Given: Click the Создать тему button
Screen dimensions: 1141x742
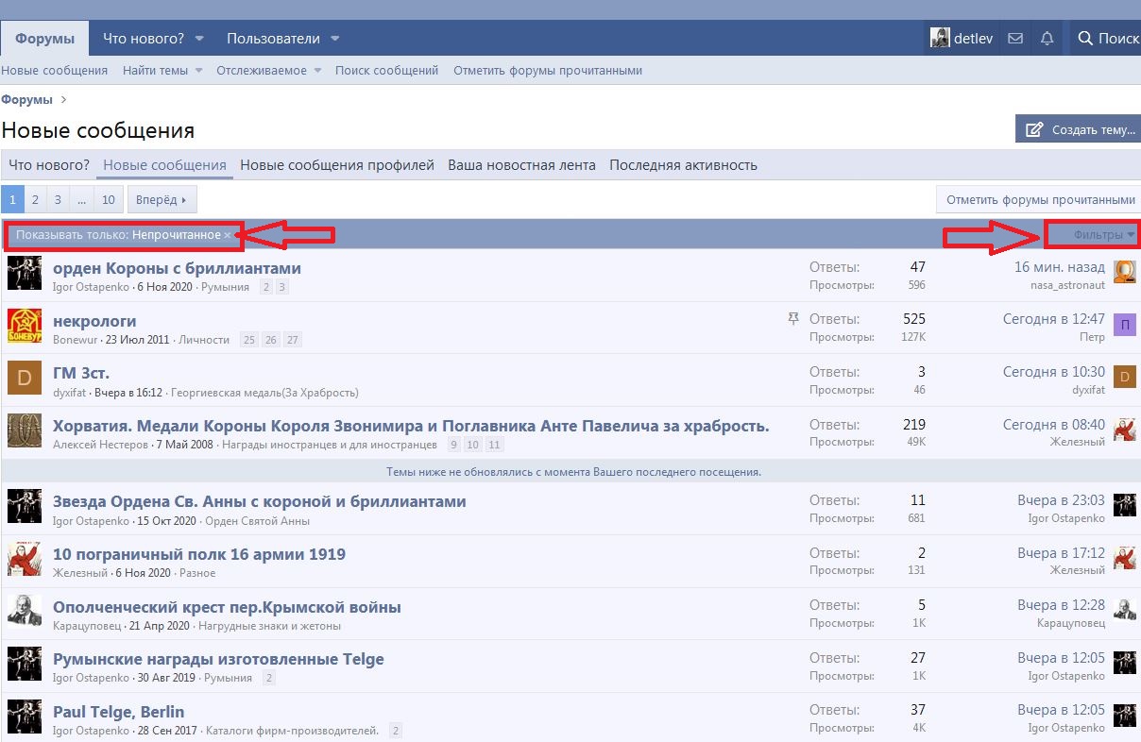Looking at the screenshot, I should point(1078,129).
